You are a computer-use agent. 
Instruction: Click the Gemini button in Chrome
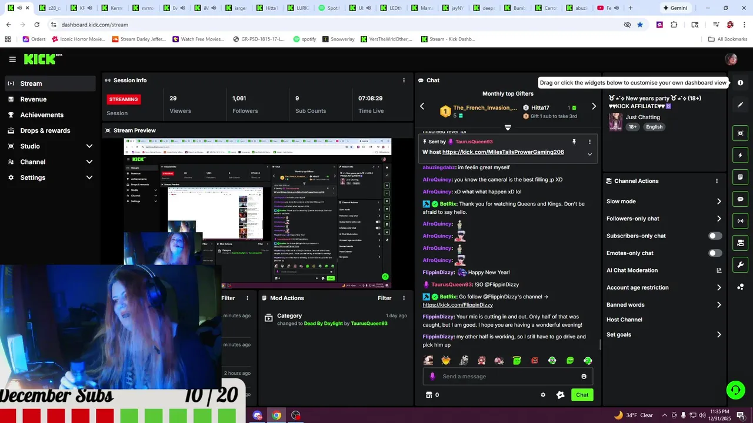[x=674, y=8]
